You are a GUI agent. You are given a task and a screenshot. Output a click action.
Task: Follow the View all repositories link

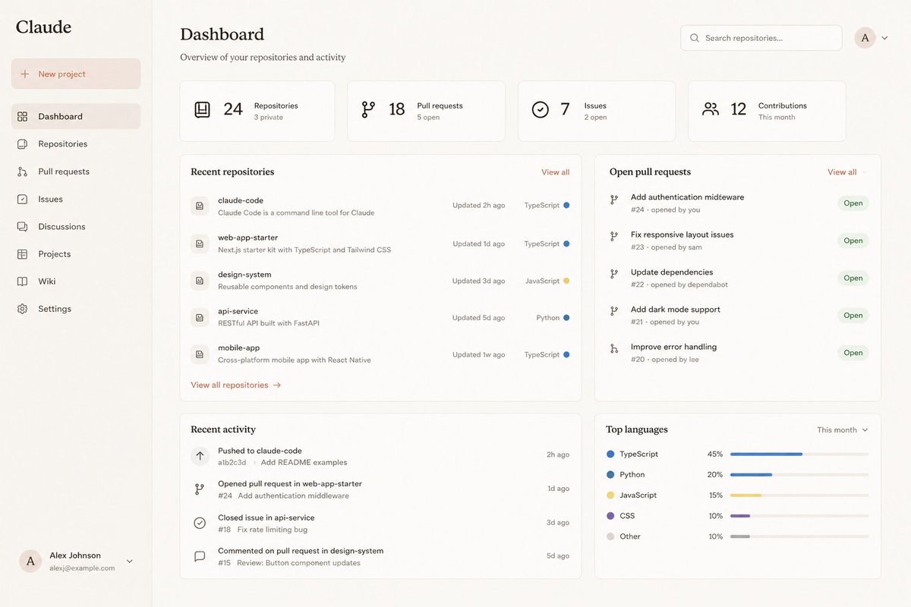(x=236, y=385)
